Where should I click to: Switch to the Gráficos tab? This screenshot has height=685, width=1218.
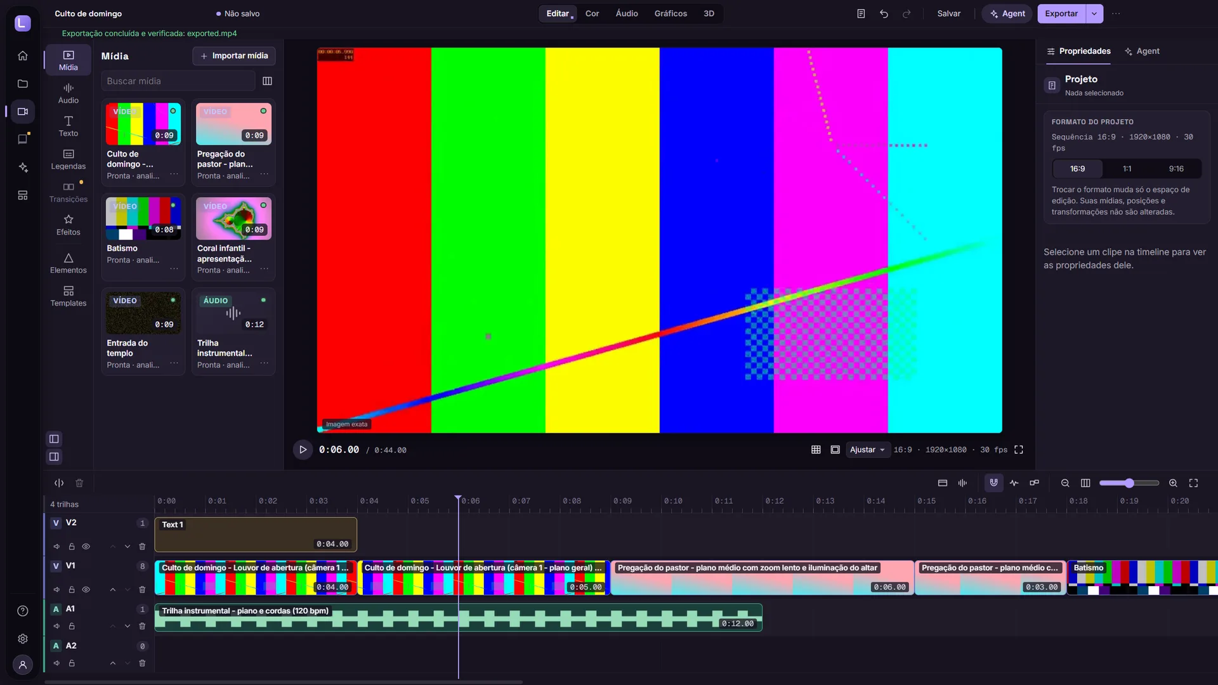(x=671, y=13)
